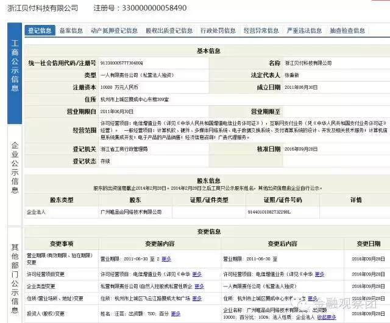Click the establishment date 2011年06月30日
The width and height of the screenshot is (390, 323).
[301, 88]
